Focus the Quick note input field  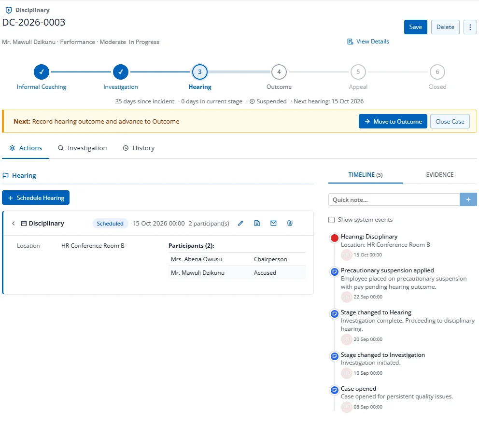coord(394,199)
